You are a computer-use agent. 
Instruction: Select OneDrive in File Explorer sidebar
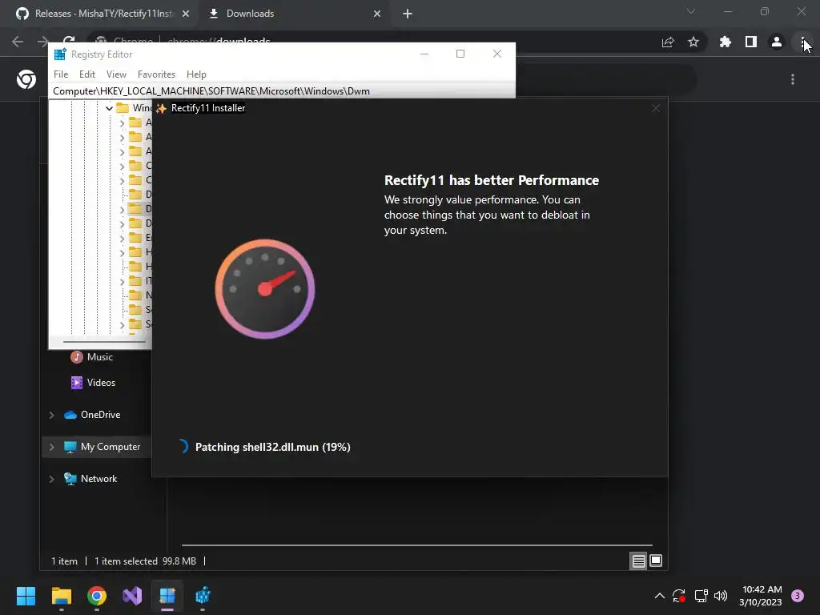click(100, 415)
